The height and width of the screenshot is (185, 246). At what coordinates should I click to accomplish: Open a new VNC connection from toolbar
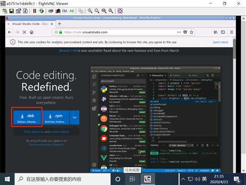point(5,11)
